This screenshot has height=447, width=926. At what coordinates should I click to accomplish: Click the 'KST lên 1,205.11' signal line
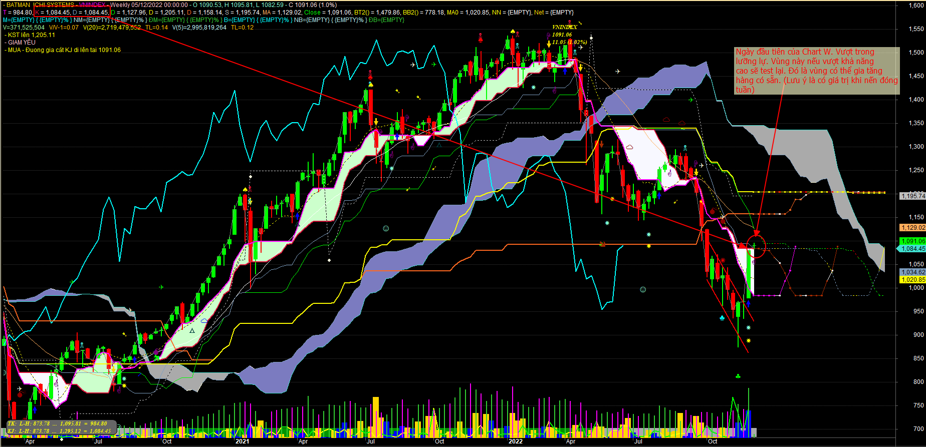pos(30,35)
